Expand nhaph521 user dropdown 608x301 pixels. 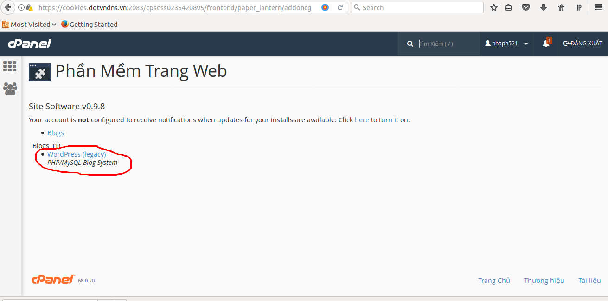click(506, 44)
